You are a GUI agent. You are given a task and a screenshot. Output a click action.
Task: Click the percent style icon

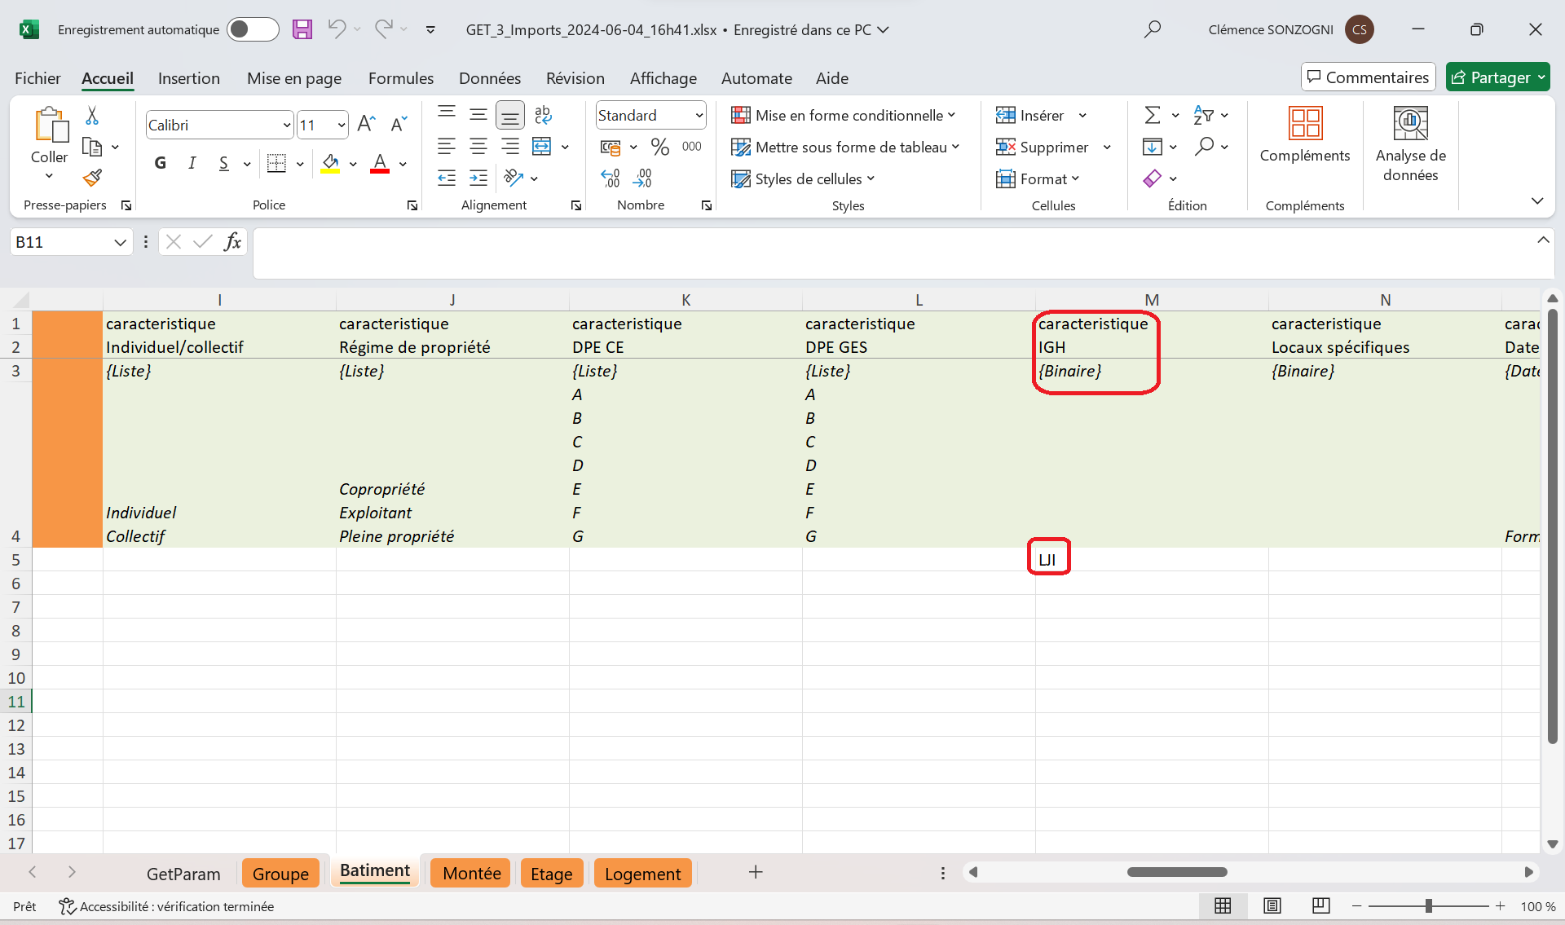[659, 147]
